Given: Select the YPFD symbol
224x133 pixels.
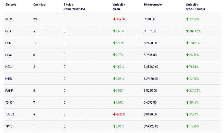Looking at the screenshot, I should pos(9,126).
